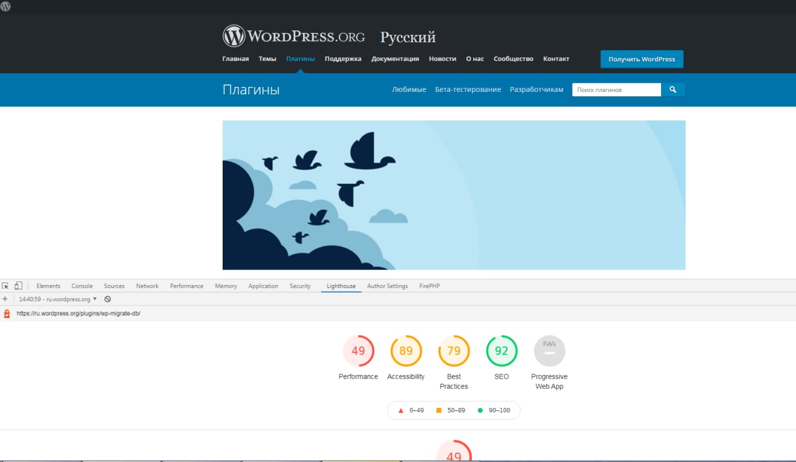Switch to the Security DevTools tab
The width and height of the screenshot is (796, 462).
[300, 286]
